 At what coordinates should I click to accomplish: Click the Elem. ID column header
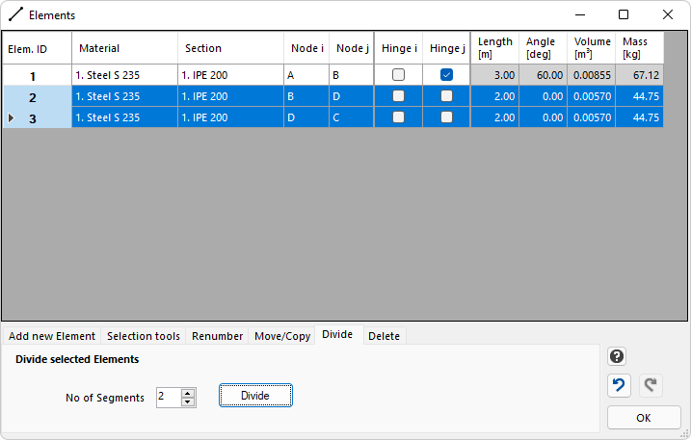tap(37, 48)
